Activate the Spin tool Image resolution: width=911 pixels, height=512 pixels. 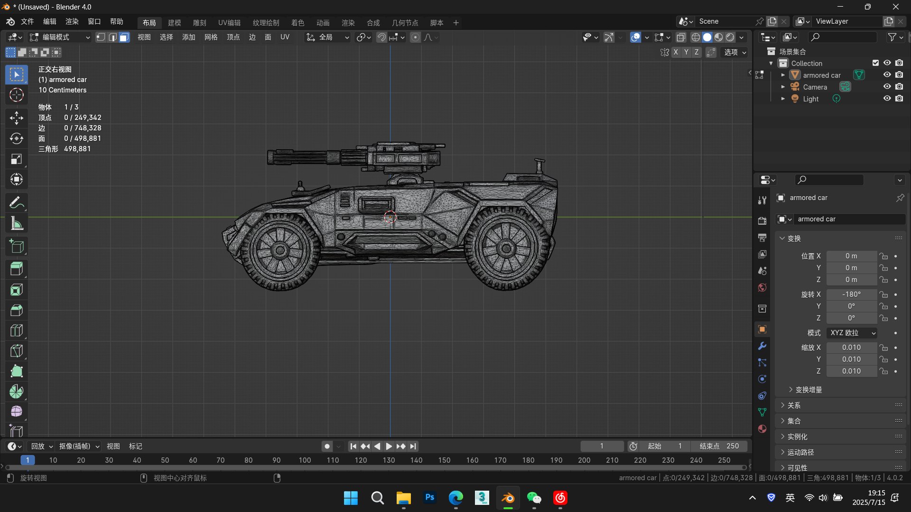(17, 391)
